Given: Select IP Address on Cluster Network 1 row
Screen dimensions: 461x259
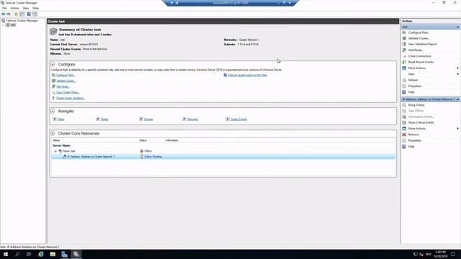Looking at the screenshot, I should click(x=223, y=157).
